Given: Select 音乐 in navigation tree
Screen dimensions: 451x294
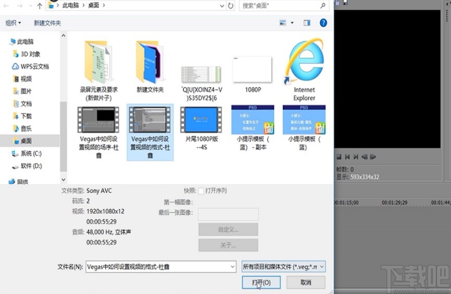Looking at the screenshot, I should point(22,128).
